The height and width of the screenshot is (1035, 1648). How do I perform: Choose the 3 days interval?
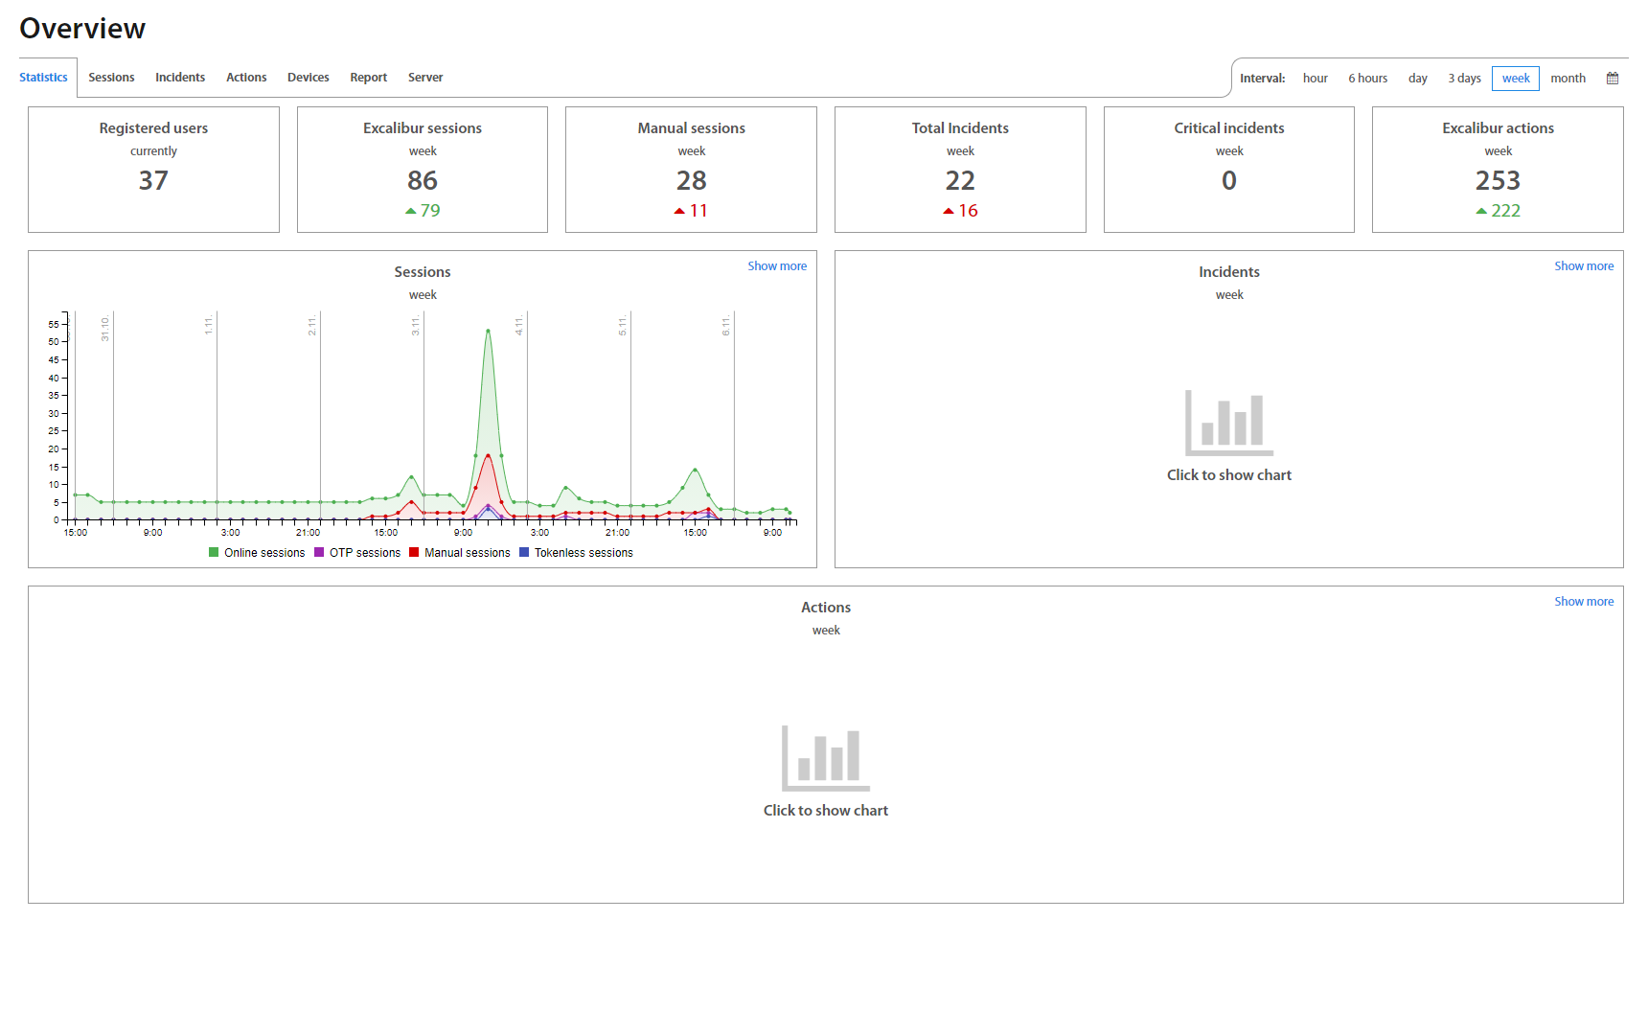[1464, 79]
